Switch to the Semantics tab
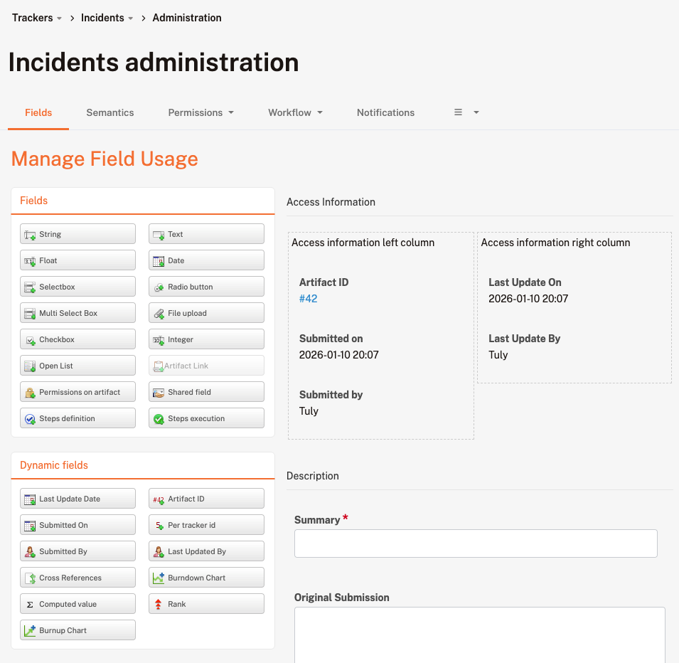This screenshot has width=679, height=663. click(x=110, y=112)
